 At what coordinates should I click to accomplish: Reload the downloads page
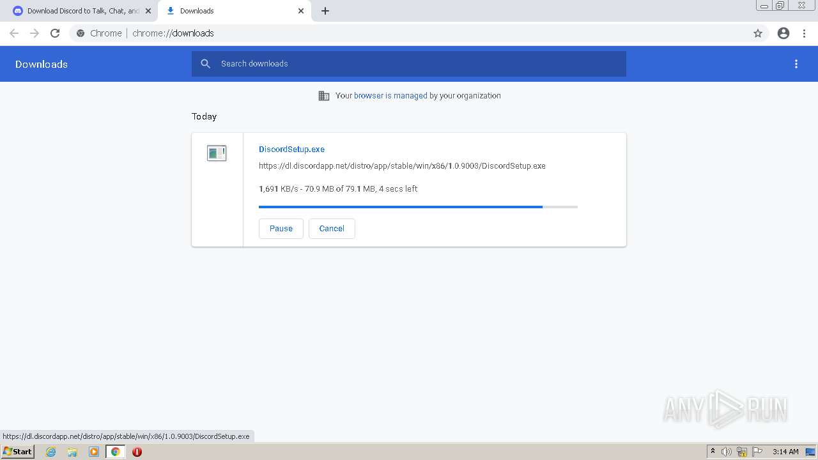click(x=55, y=33)
